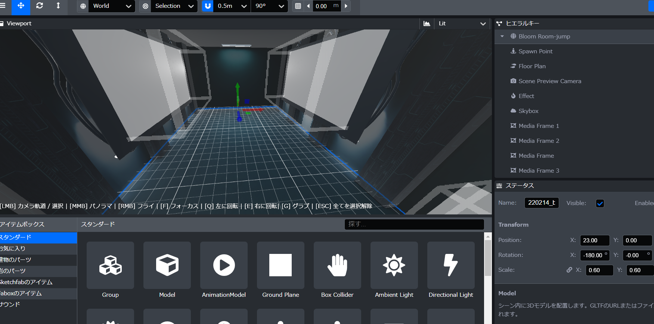Select the translate move tool
Image resolution: width=654 pixels, height=324 pixels.
[x=21, y=6]
